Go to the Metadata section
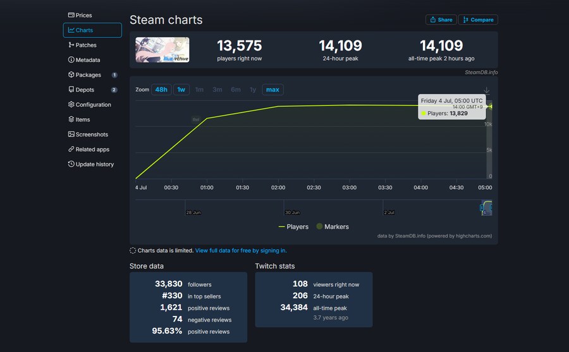Viewport: 569px width, 352px height. [x=84, y=60]
